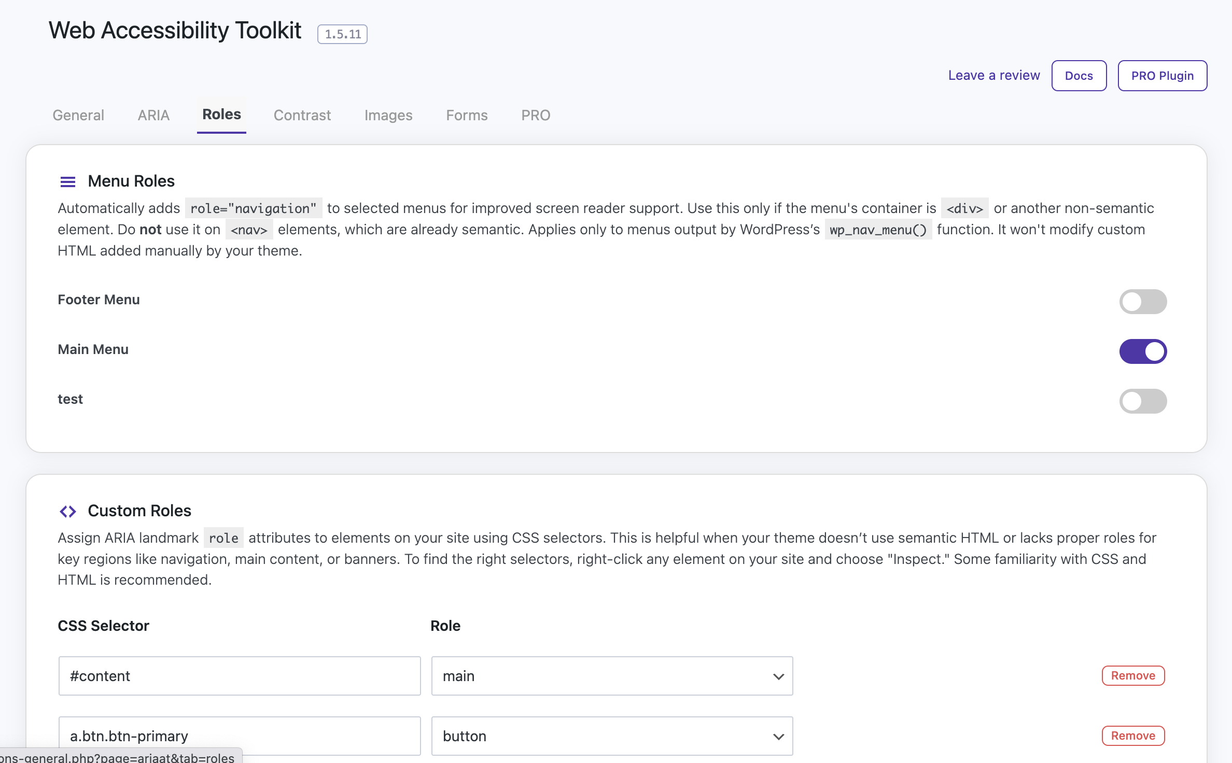Click the 1.5.11 version badge
1232x763 pixels.
pyautogui.click(x=342, y=34)
